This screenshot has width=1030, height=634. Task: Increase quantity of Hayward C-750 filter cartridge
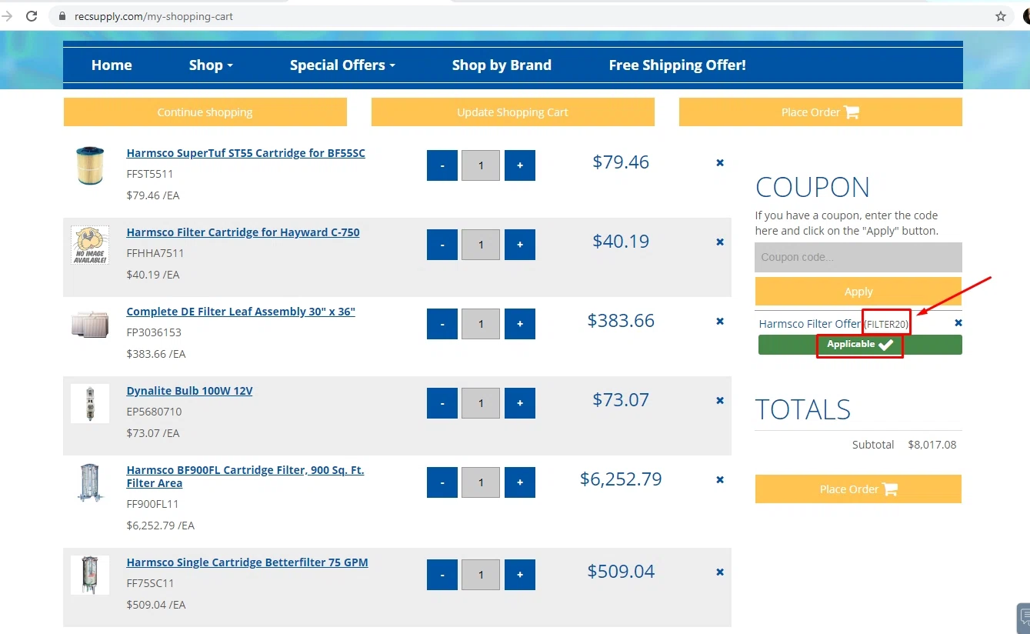click(x=520, y=245)
